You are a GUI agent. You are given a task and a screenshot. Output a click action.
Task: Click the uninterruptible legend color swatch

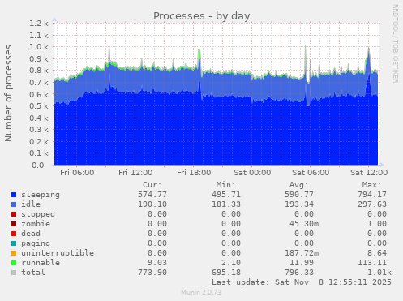14,253
